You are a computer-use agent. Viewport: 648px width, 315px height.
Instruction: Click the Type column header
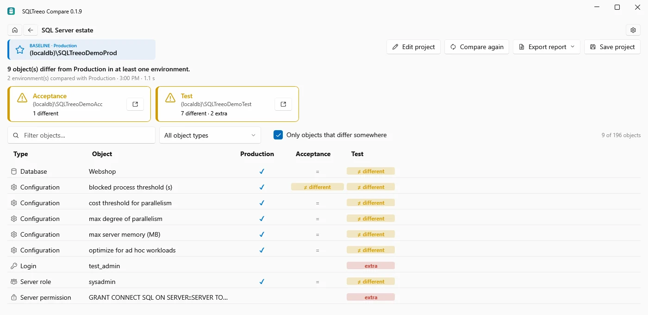coord(21,154)
